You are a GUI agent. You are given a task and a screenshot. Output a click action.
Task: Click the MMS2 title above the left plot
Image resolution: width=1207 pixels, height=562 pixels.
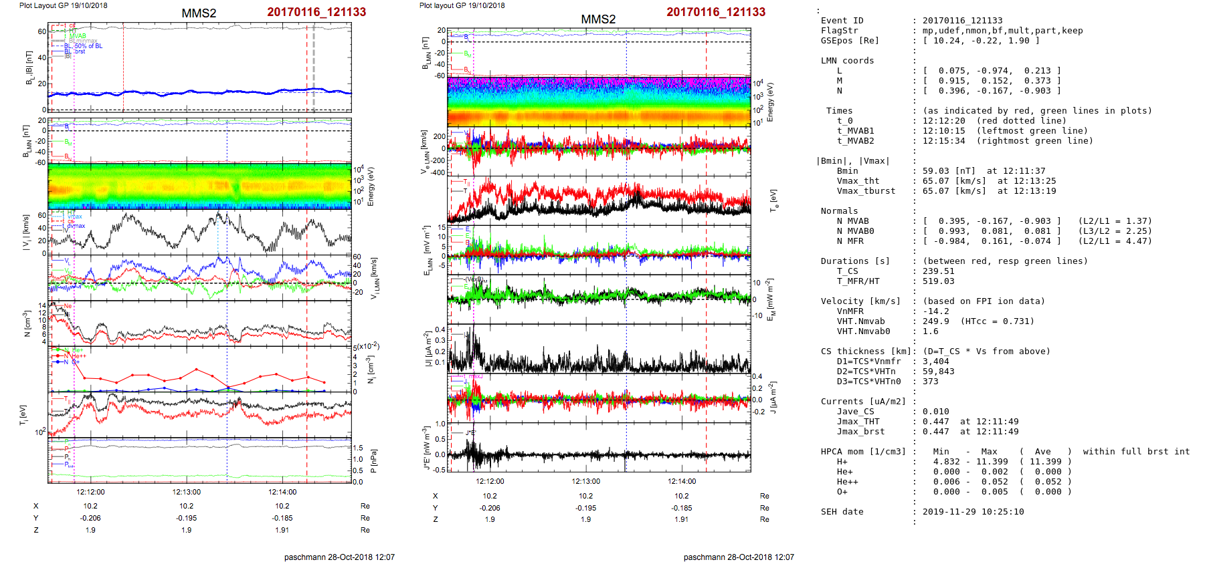[199, 13]
